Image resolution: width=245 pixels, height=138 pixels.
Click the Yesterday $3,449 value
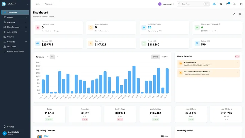click(85, 113)
